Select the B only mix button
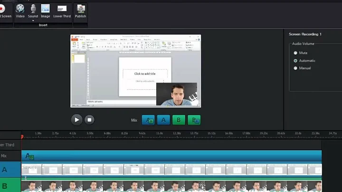The height and width of the screenshot is (192, 342). pyautogui.click(x=179, y=120)
